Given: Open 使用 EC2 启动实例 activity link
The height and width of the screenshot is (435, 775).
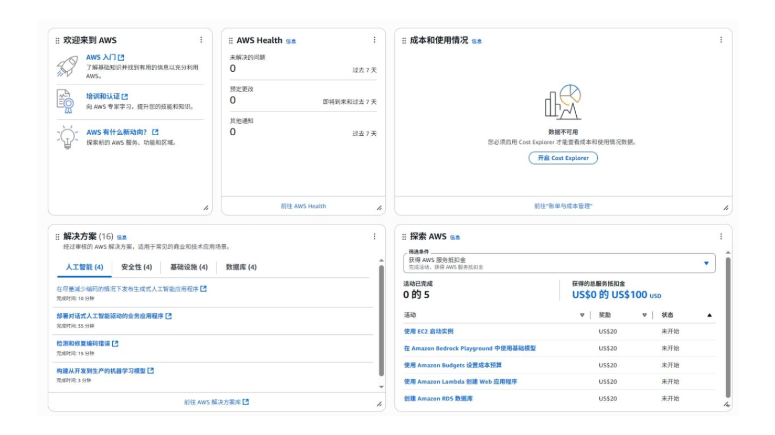Looking at the screenshot, I should coord(428,331).
